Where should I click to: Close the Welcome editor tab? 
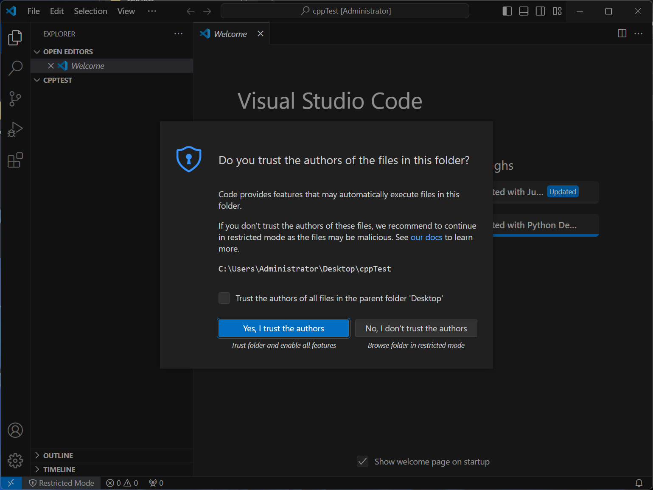tap(261, 34)
